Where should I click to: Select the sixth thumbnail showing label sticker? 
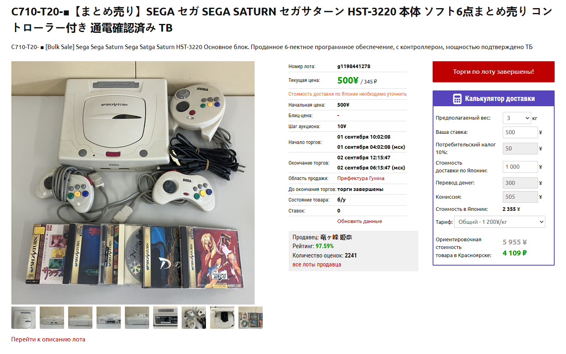coord(165,318)
